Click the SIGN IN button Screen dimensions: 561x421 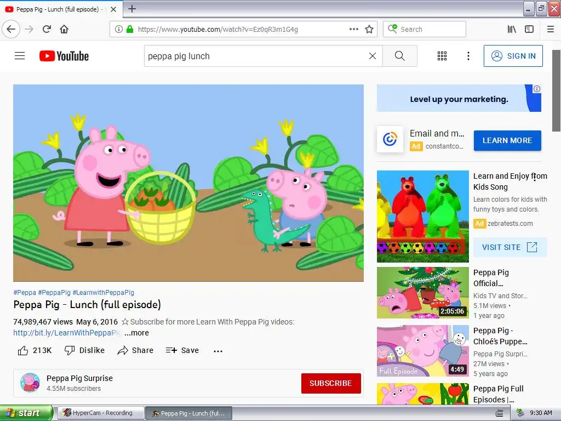(x=513, y=56)
